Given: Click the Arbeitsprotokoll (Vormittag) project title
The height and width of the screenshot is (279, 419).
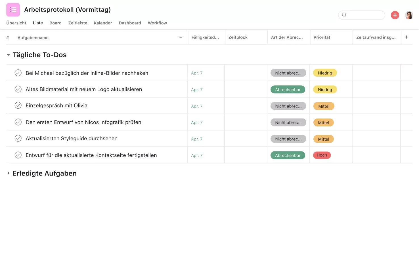Looking at the screenshot, I should tap(67, 10).
